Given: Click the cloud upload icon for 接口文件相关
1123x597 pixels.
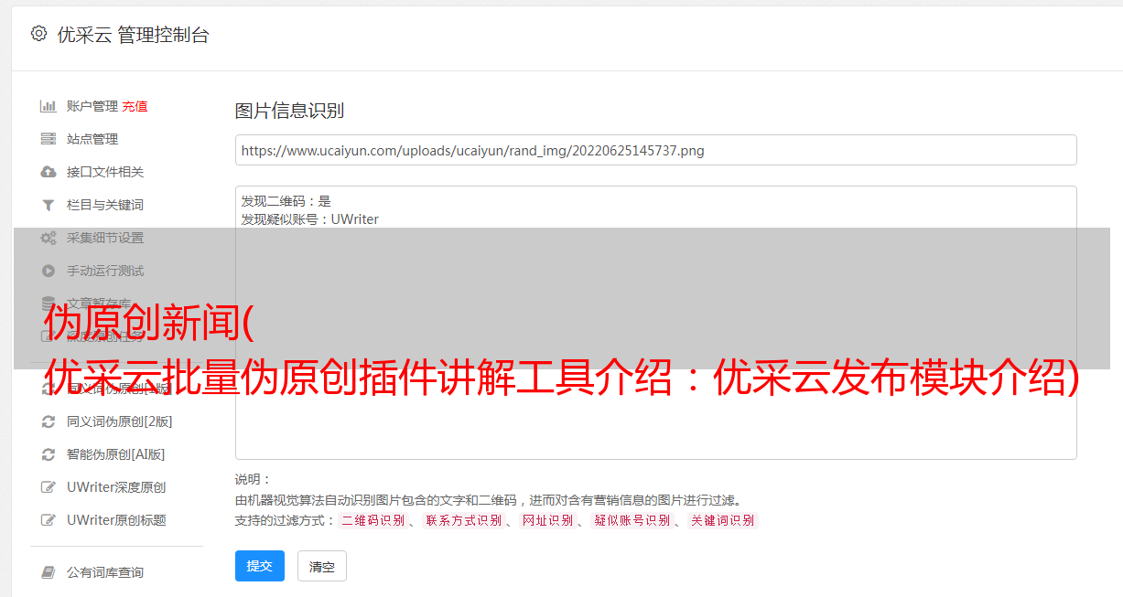Looking at the screenshot, I should [x=49, y=172].
